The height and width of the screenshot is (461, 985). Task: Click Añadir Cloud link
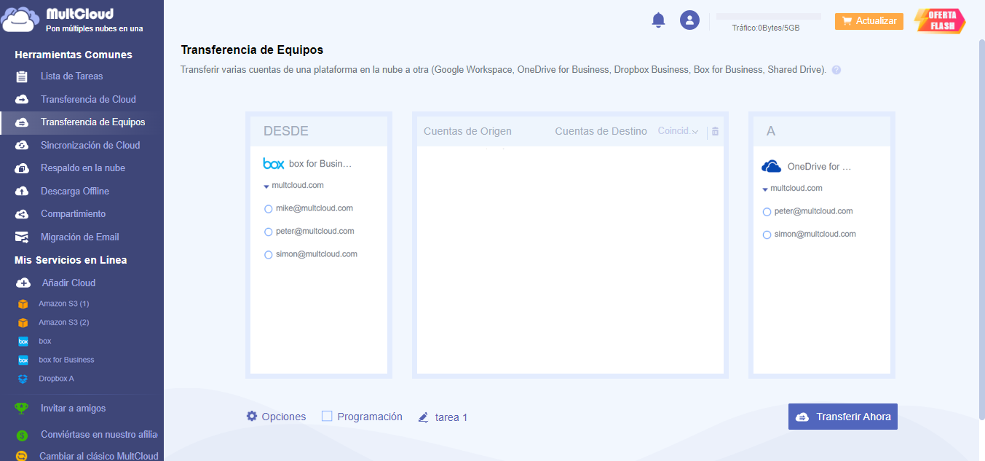tap(69, 283)
